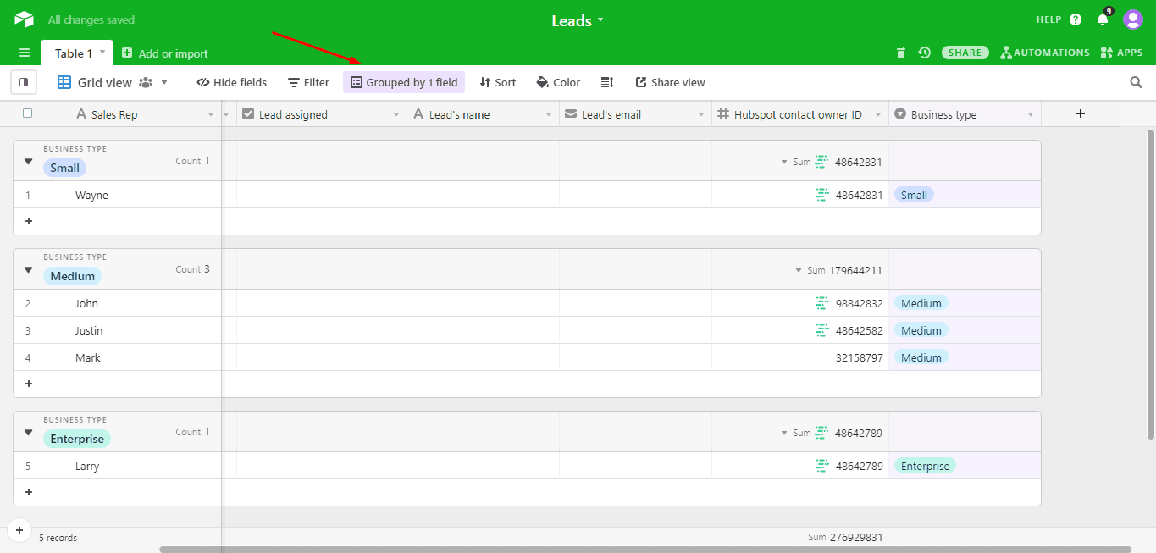Add a new field with plus

pyautogui.click(x=1080, y=113)
